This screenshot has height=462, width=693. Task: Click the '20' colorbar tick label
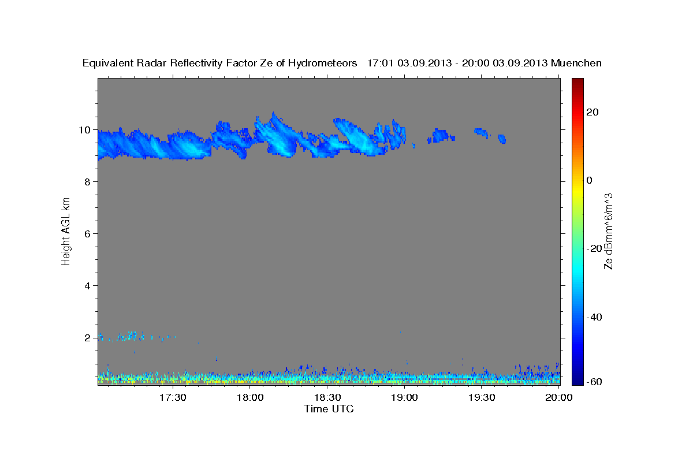pos(592,112)
